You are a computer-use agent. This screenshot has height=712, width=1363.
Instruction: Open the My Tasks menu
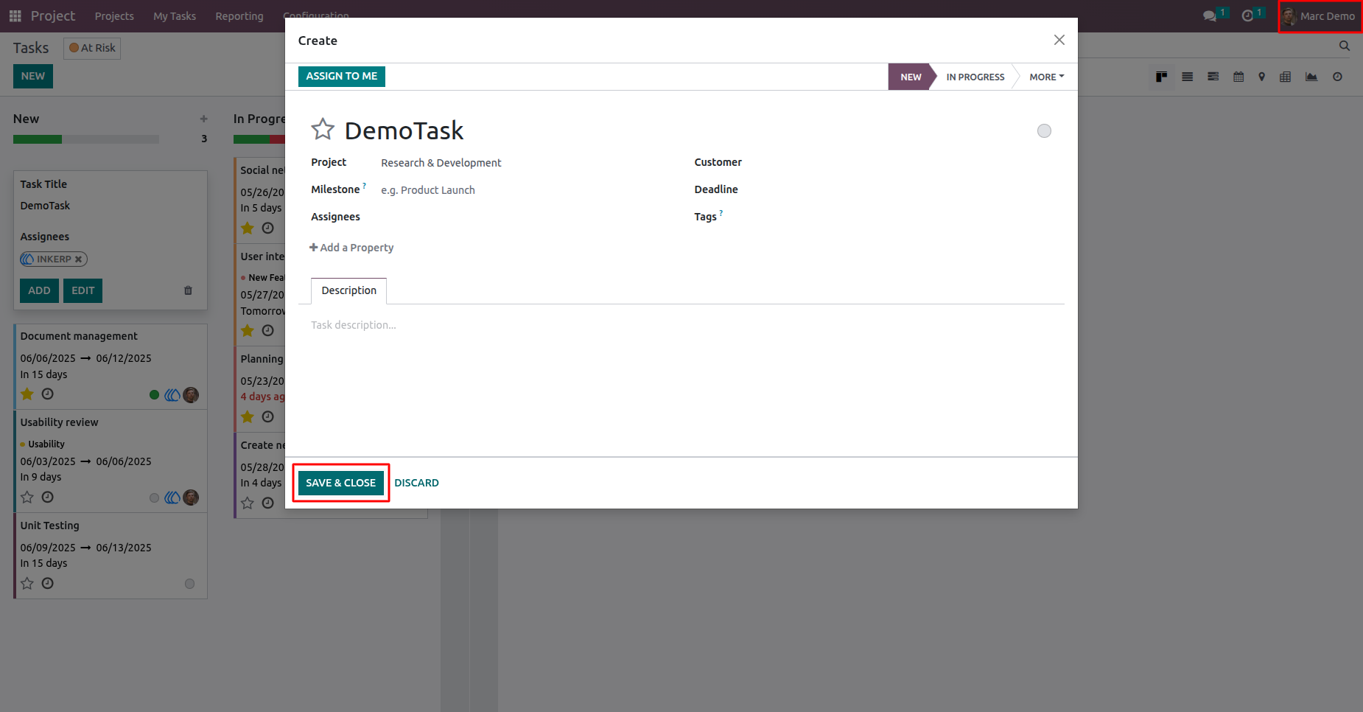[175, 16]
